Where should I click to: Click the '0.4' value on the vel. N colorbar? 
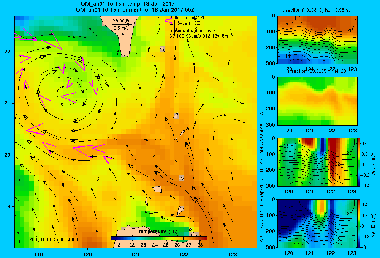[364, 143]
